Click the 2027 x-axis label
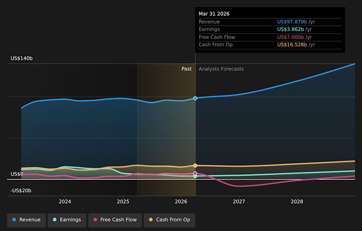Viewport: 362px width, 231px height. point(239,202)
